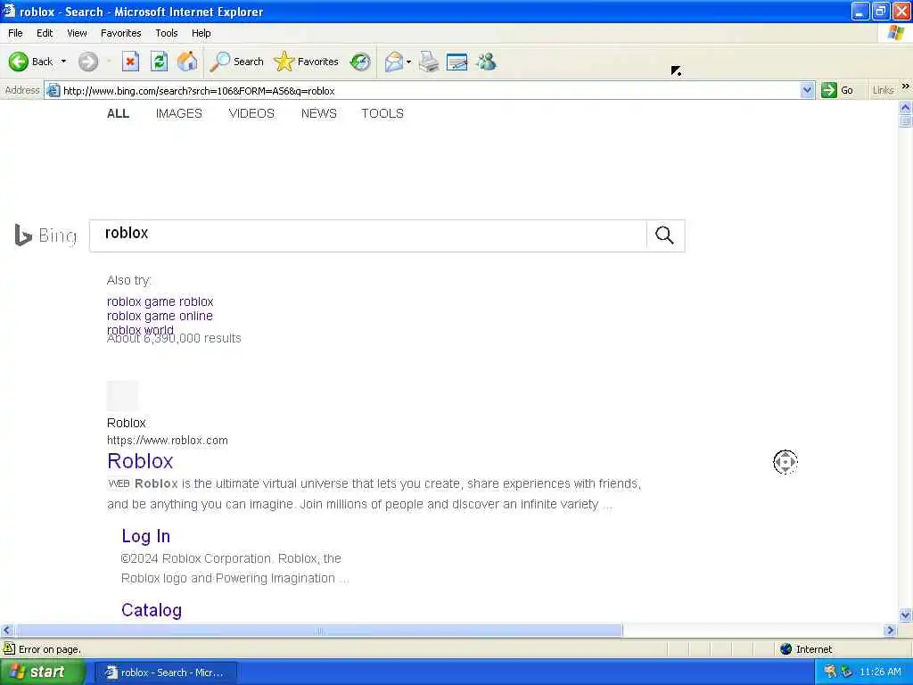Open the toolbar Search pane
Screen dimensions: 913x685
pyautogui.click(x=237, y=62)
